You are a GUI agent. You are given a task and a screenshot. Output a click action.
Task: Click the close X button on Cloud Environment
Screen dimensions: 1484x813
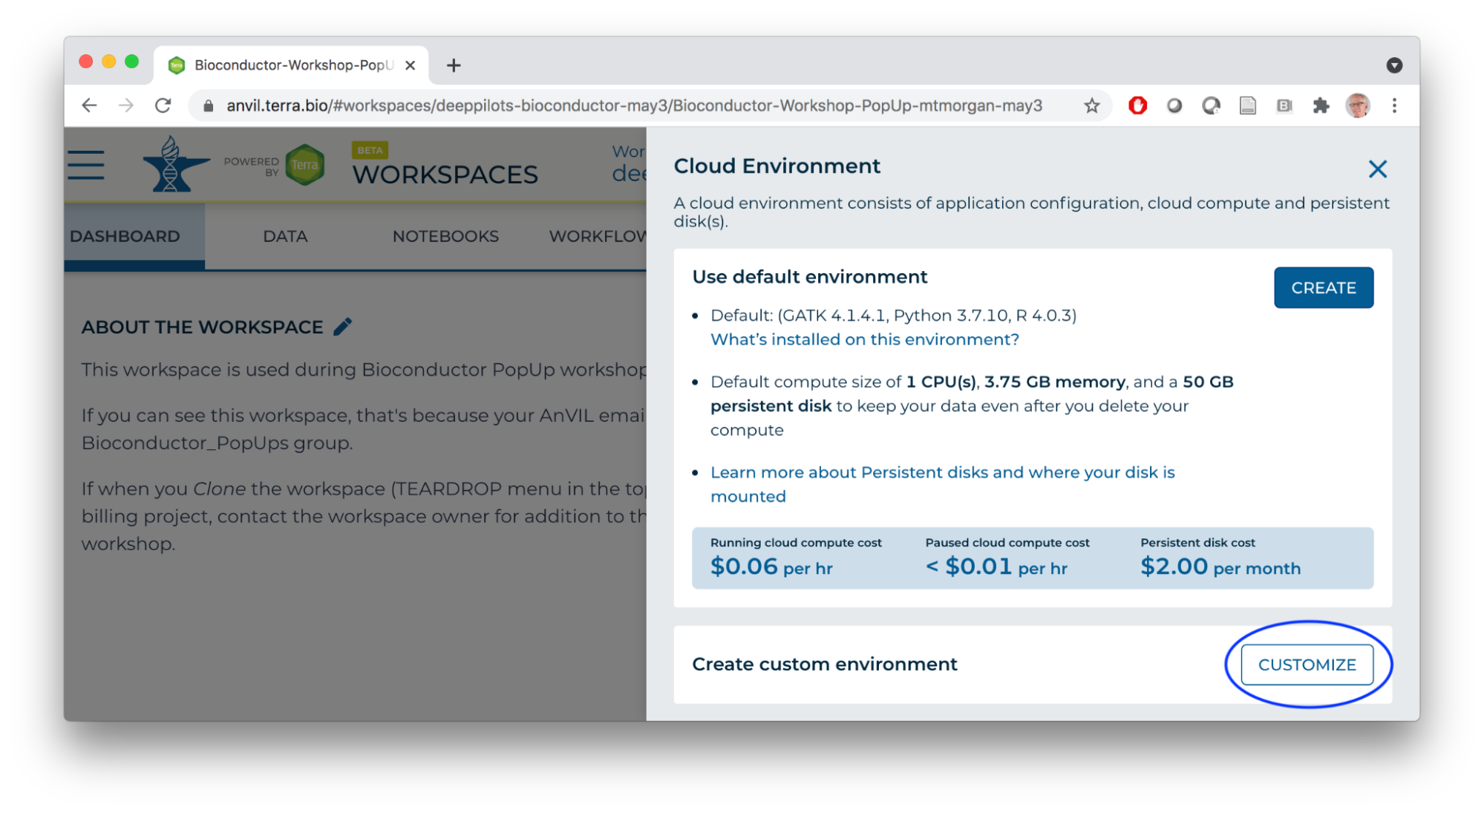[1377, 169]
